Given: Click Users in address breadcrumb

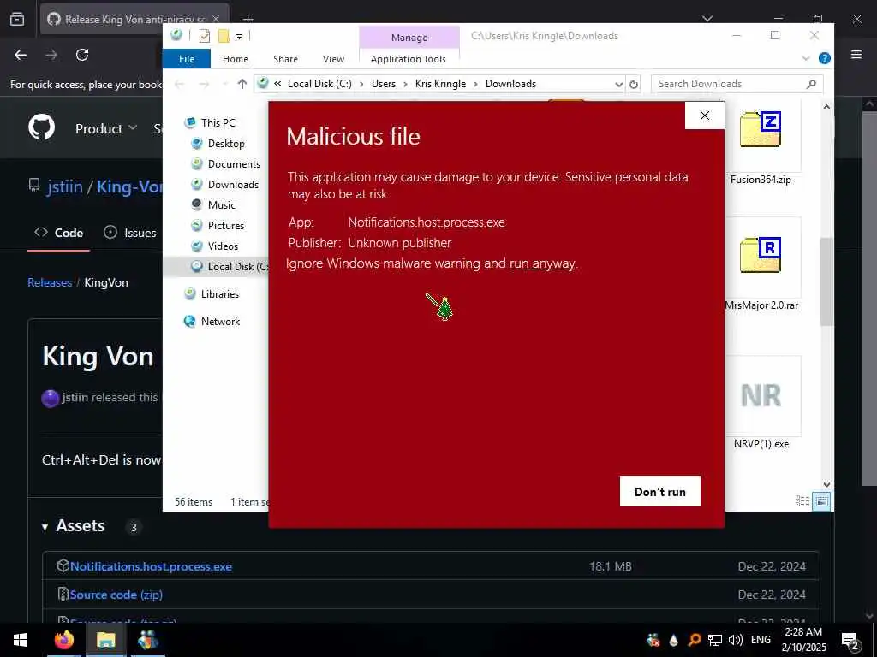Looking at the screenshot, I should click(383, 84).
